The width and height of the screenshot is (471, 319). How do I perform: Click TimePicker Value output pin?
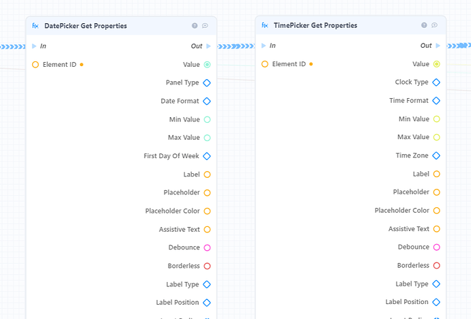[437, 64]
